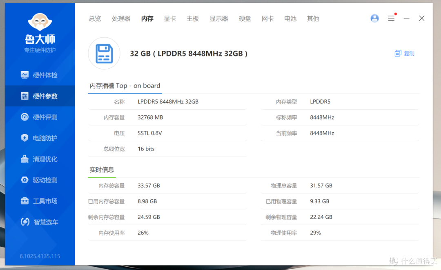Switch to 显卡 graphics card tab
This screenshot has height=270, width=441.
tap(170, 18)
